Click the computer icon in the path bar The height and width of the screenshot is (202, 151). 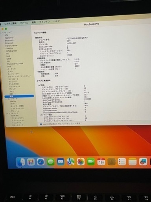pos(41,124)
